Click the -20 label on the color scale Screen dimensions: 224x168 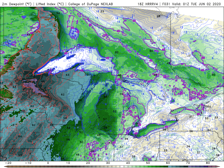[x=8, y=163]
